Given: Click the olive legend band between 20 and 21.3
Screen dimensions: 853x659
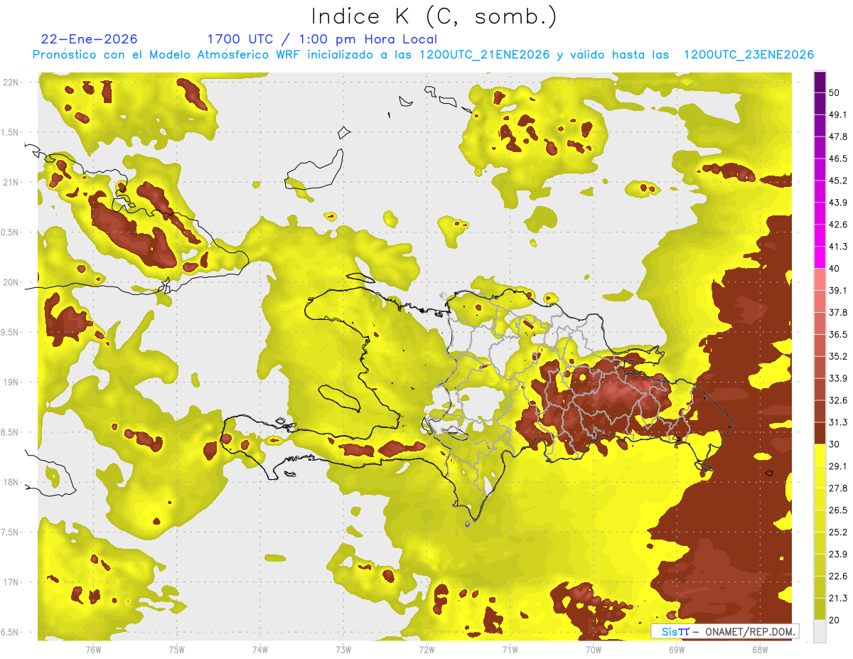Looking at the screenshot, I should [820, 609].
